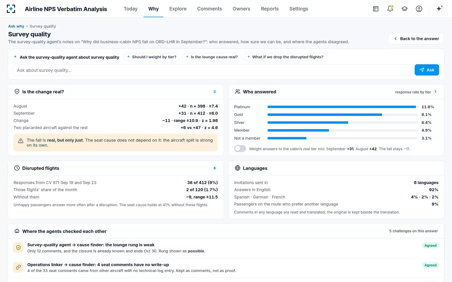Open the layout panel icon
Image resolution: width=452 pixels, height=282 pixels.
(x=376, y=9)
